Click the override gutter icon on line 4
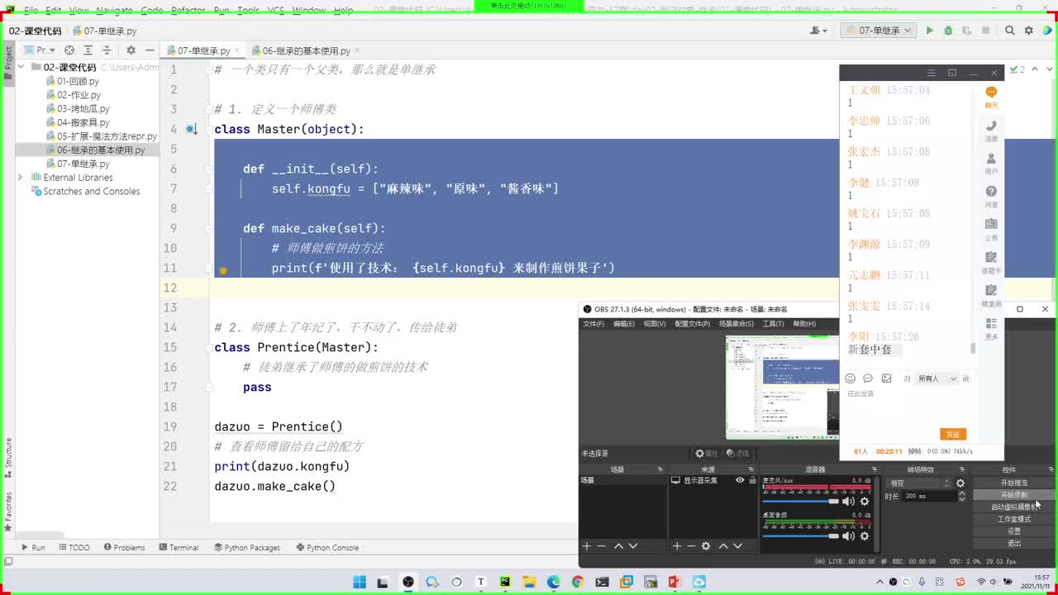The width and height of the screenshot is (1058, 595). (191, 129)
